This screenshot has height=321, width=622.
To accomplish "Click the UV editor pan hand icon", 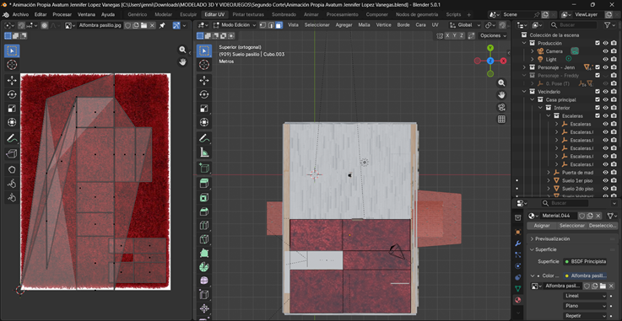I will point(182,62).
